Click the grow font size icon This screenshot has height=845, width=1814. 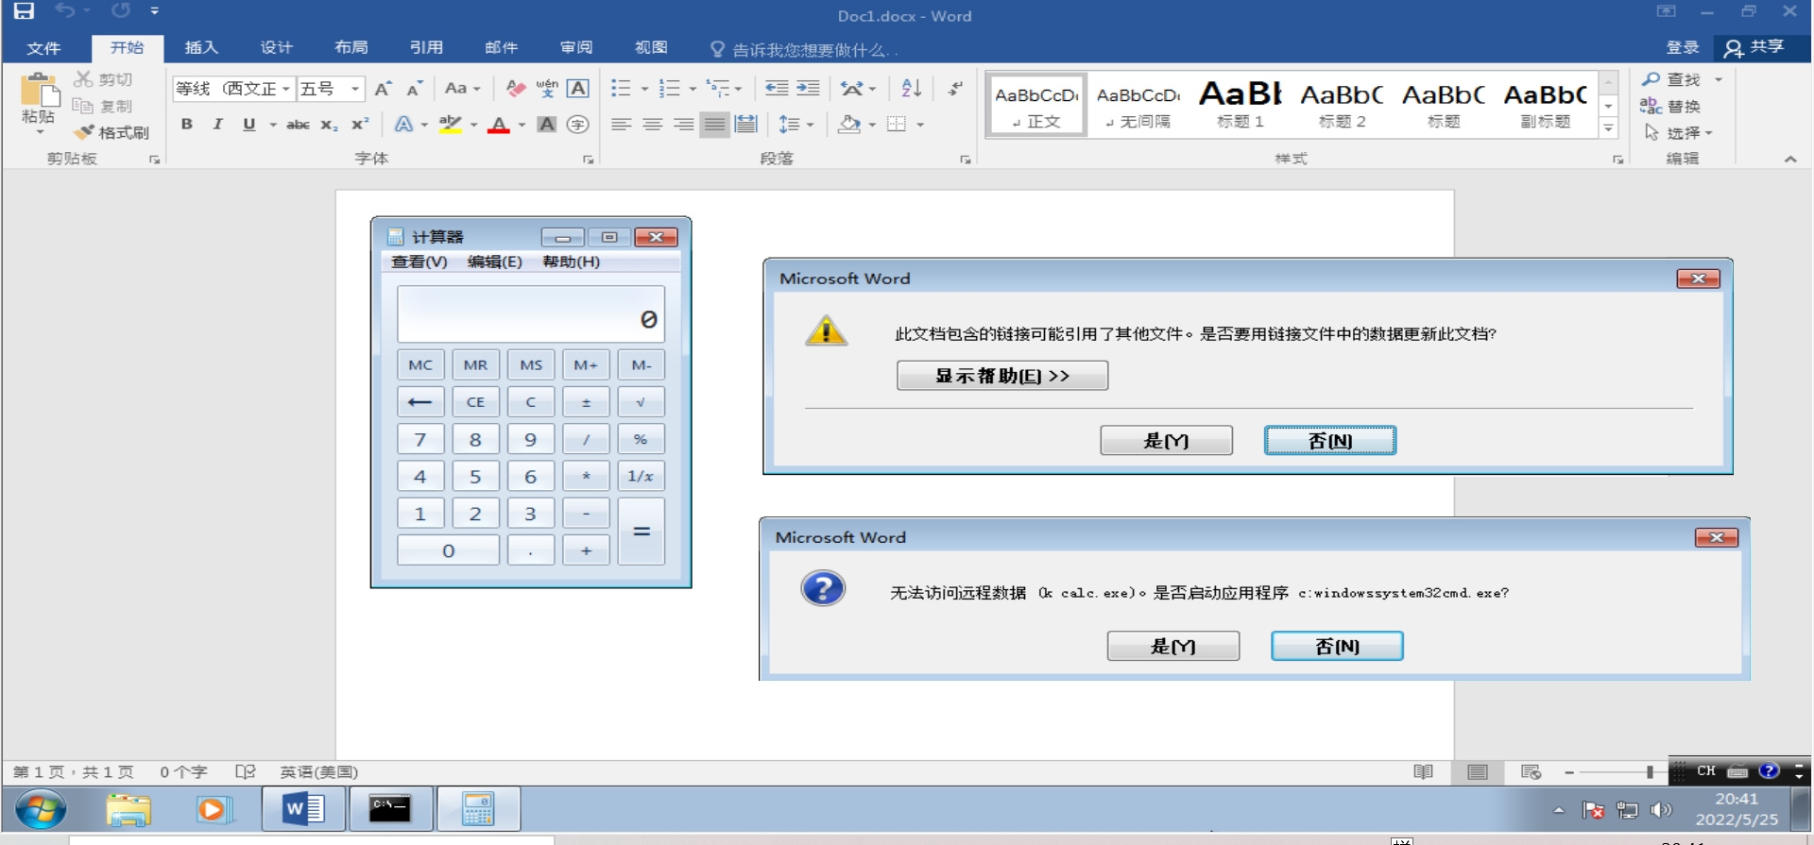(383, 89)
